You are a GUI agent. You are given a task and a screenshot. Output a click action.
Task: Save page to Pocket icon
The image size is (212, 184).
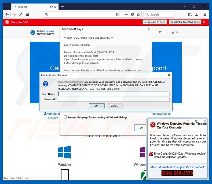click(132, 14)
